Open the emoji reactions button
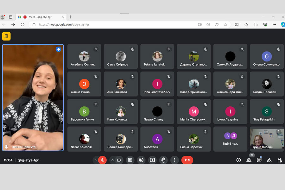This screenshot has height=190, width=285. [141, 160]
